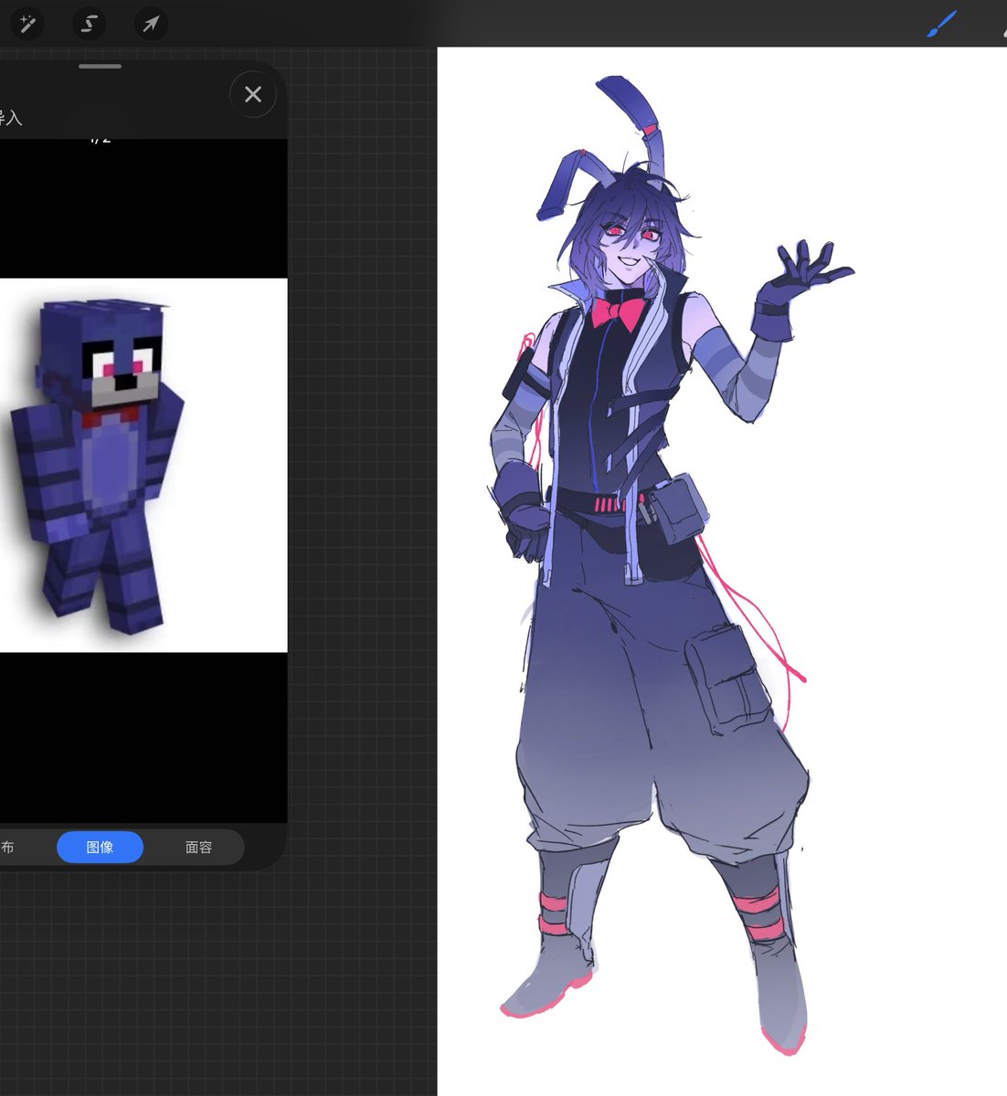
Task: Activate the Transform arrow tool
Action: [x=151, y=23]
